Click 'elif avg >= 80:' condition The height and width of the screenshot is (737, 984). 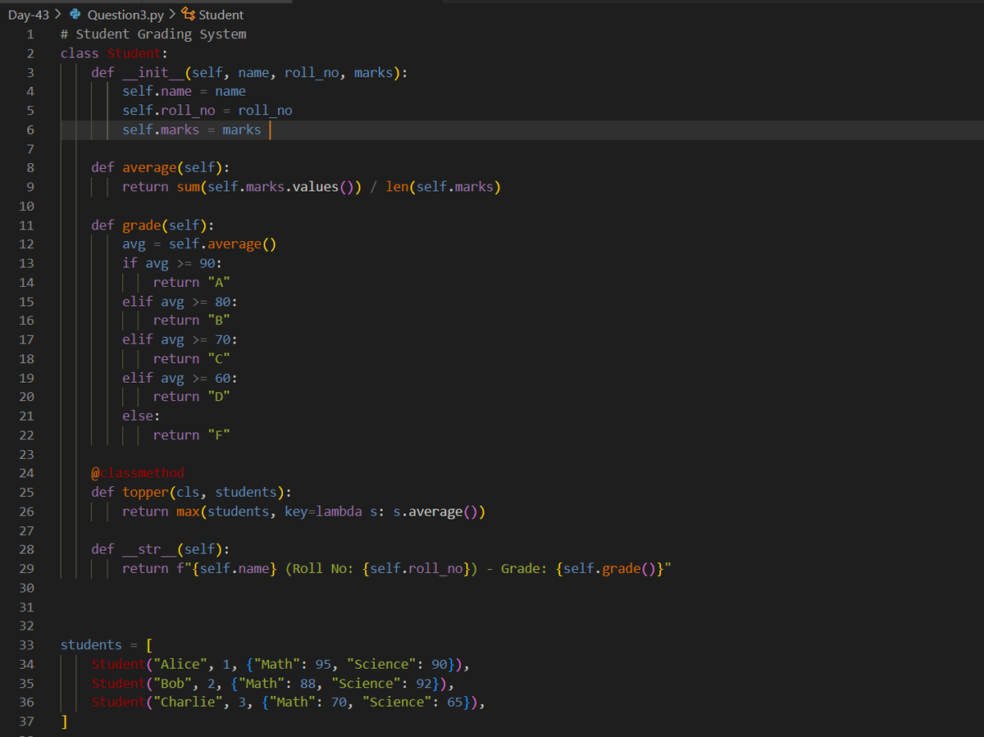(180, 302)
